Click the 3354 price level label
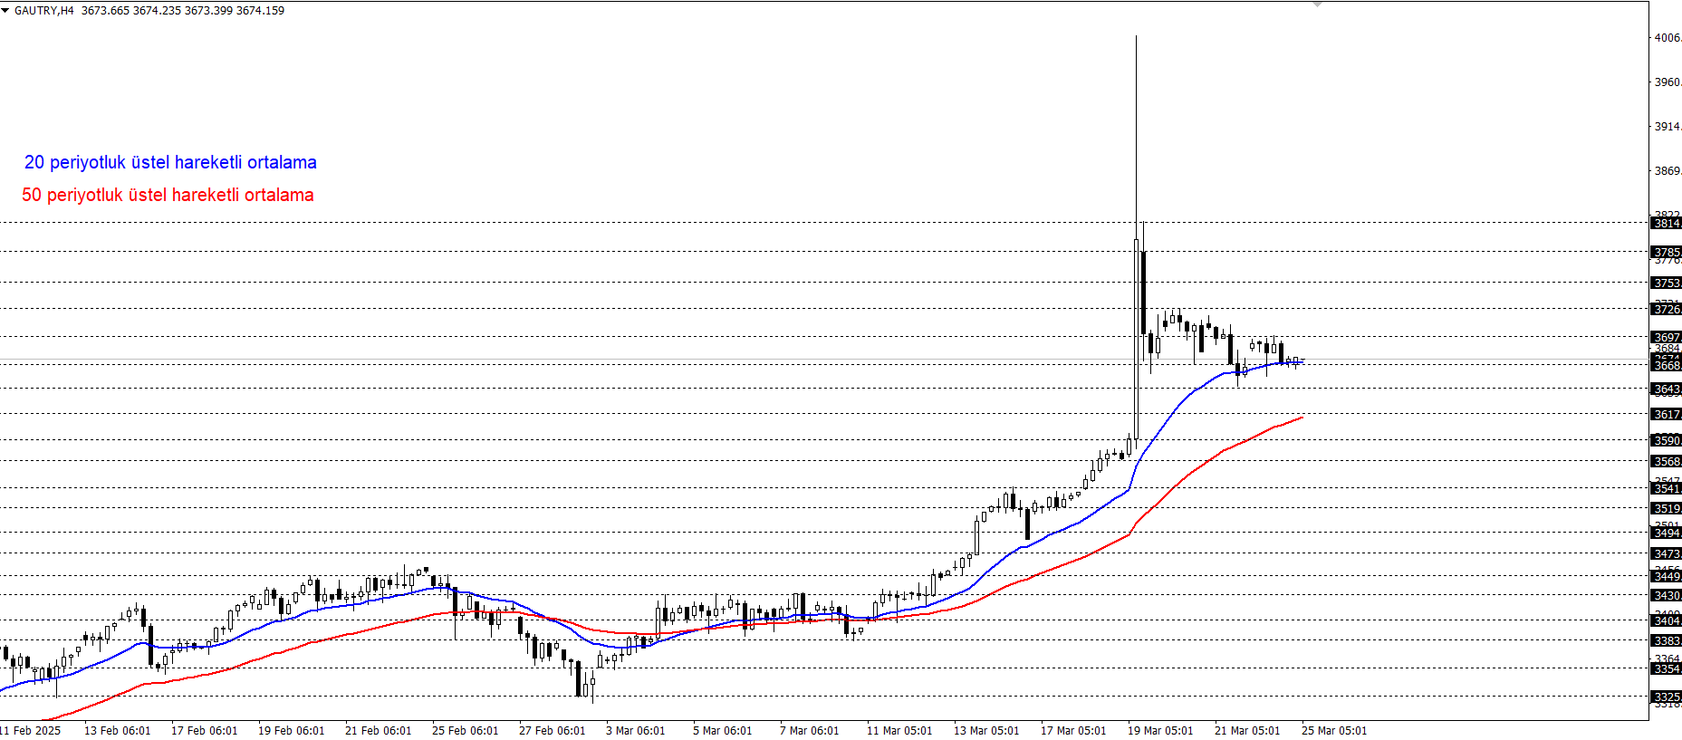Viewport: 1682px width, 740px height. click(x=1667, y=668)
